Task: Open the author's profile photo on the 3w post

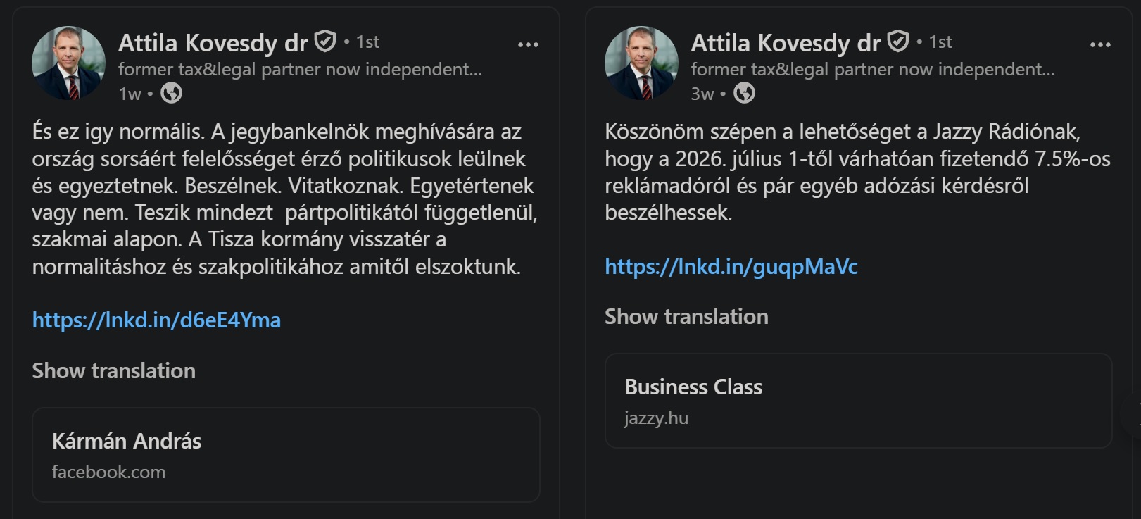Action: 641,63
